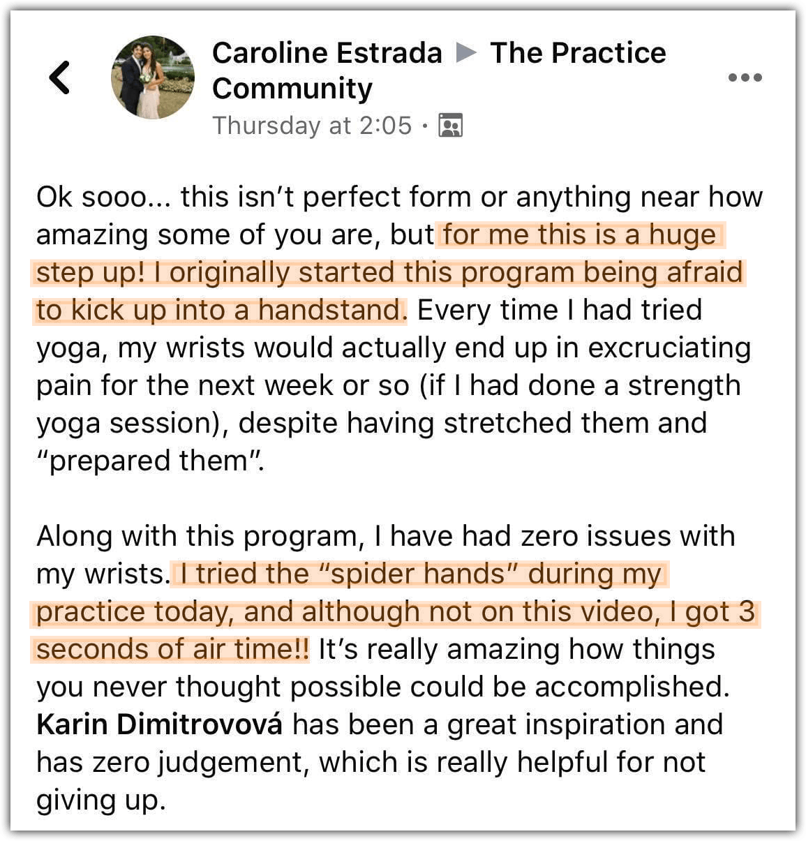
Task: Click highlighted text "for me this is a huge"
Action: tap(579, 235)
